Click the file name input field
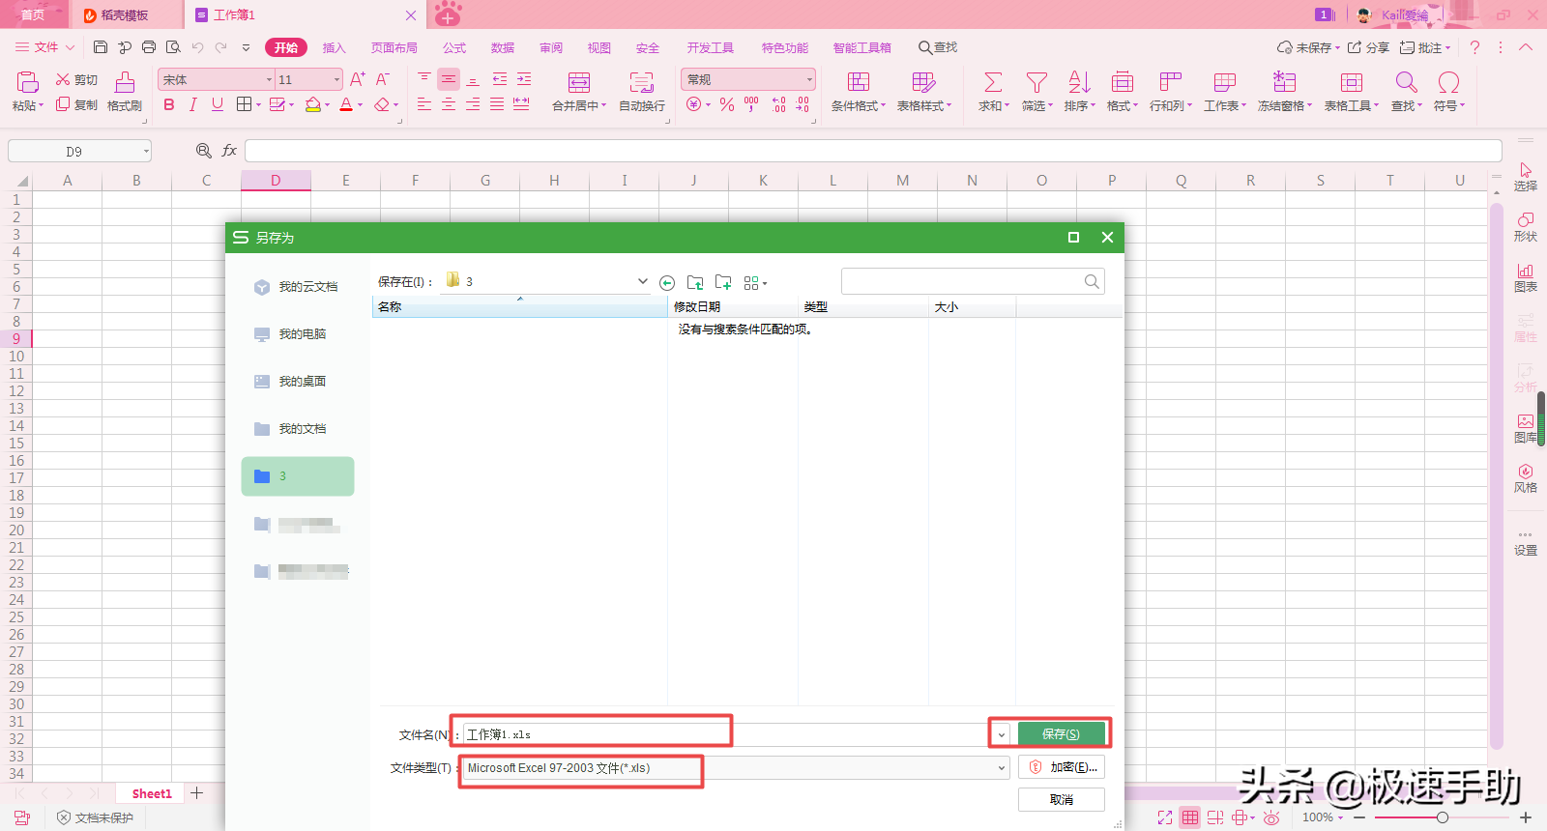The image size is (1547, 831). 595,734
